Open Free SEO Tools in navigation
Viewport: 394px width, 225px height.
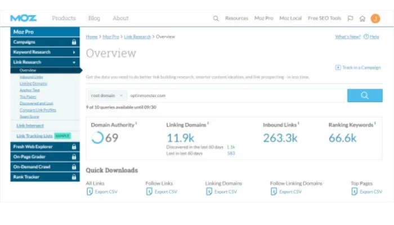(x=324, y=19)
